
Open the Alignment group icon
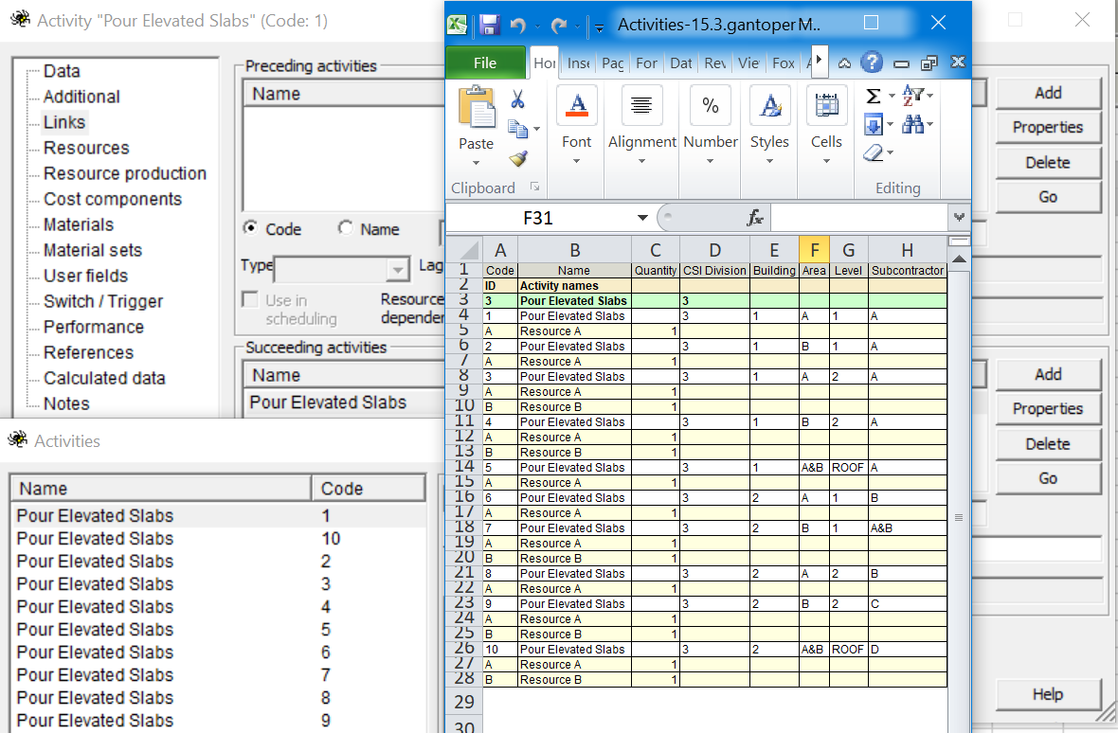[x=641, y=105]
